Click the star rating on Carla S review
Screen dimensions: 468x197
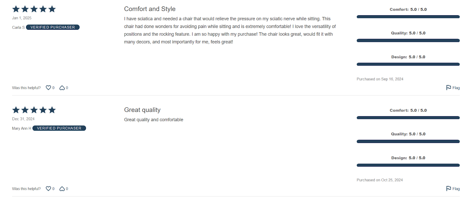[x=34, y=9]
